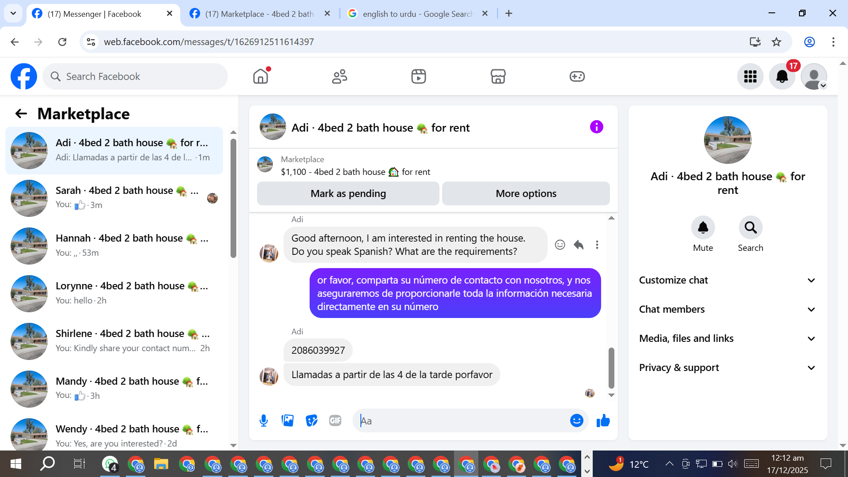Expand Privacy & support section
Image resolution: width=848 pixels, height=477 pixels.
tap(727, 368)
